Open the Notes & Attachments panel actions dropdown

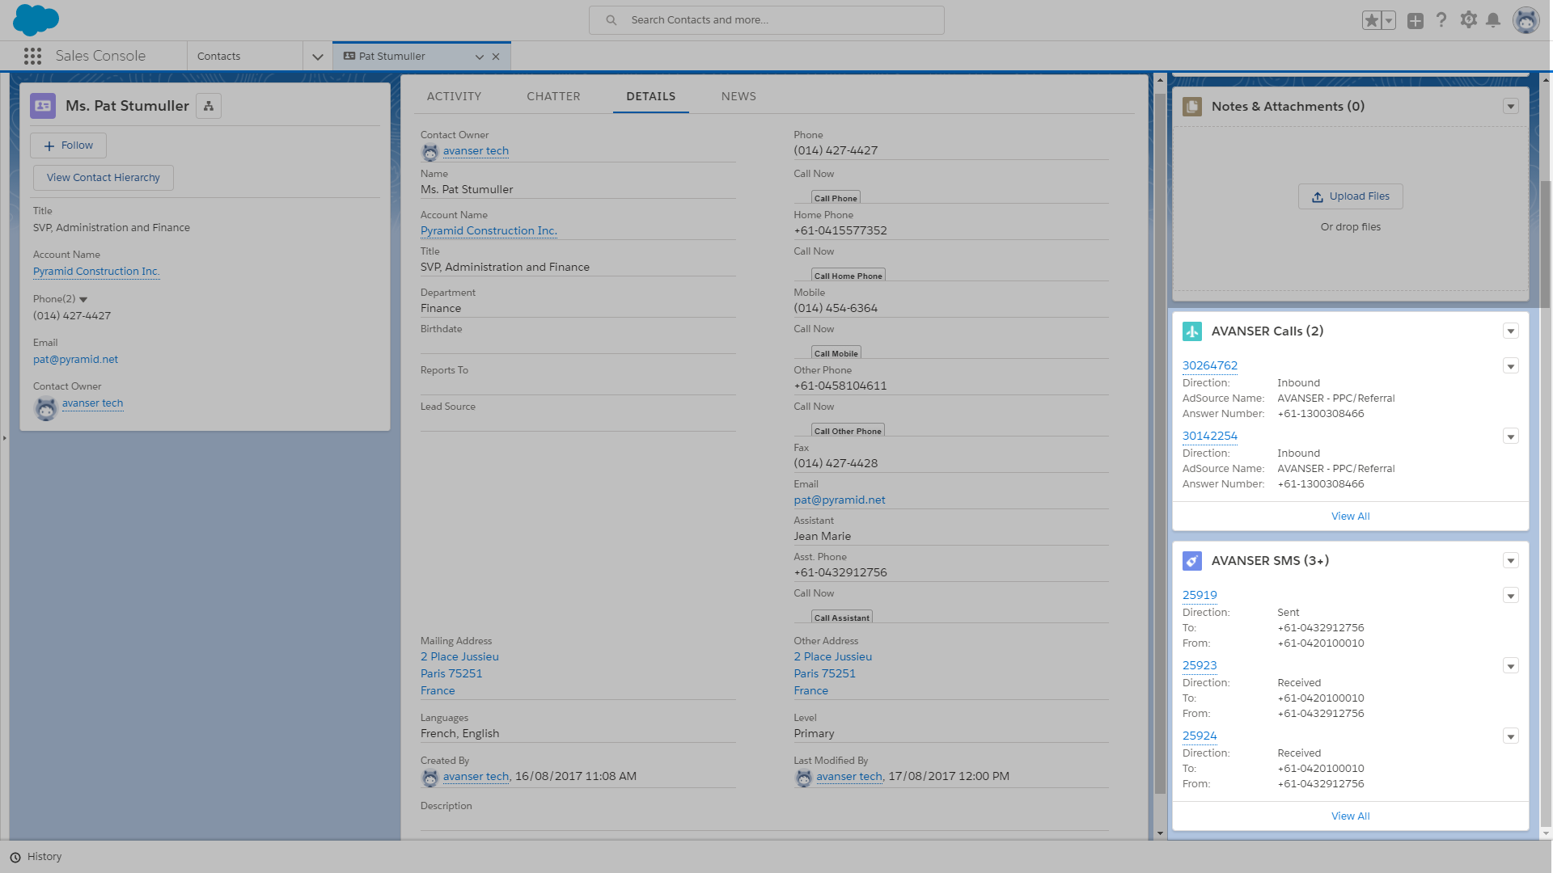tap(1511, 106)
